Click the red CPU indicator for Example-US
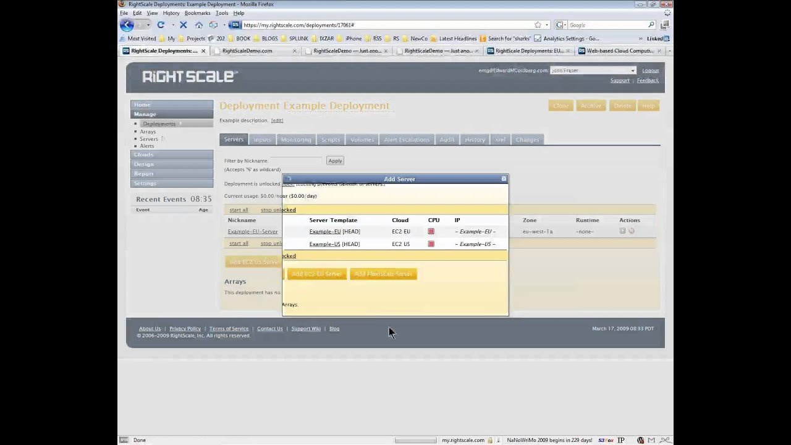This screenshot has width=791, height=445. (x=431, y=244)
